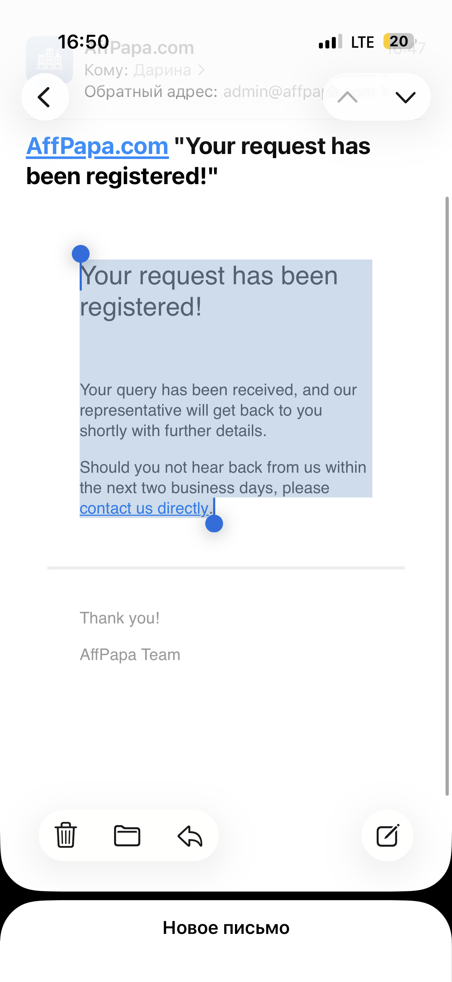Reply using the curved arrow icon
The height and width of the screenshot is (982, 452).
(190, 835)
